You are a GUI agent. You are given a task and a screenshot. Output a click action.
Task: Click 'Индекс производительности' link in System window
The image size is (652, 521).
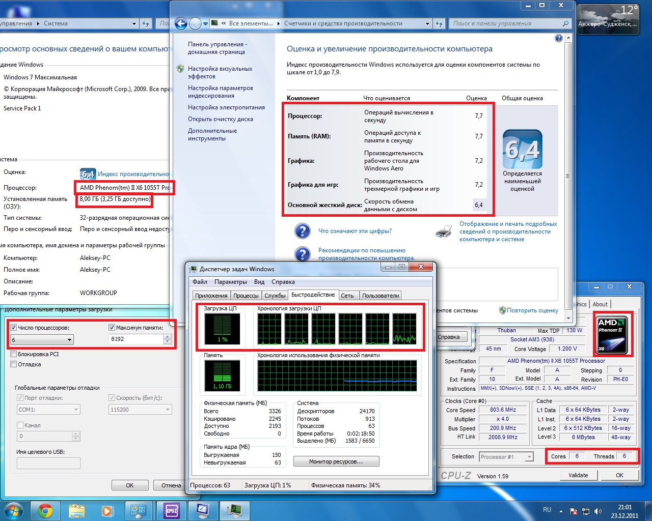tap(133, 174)
